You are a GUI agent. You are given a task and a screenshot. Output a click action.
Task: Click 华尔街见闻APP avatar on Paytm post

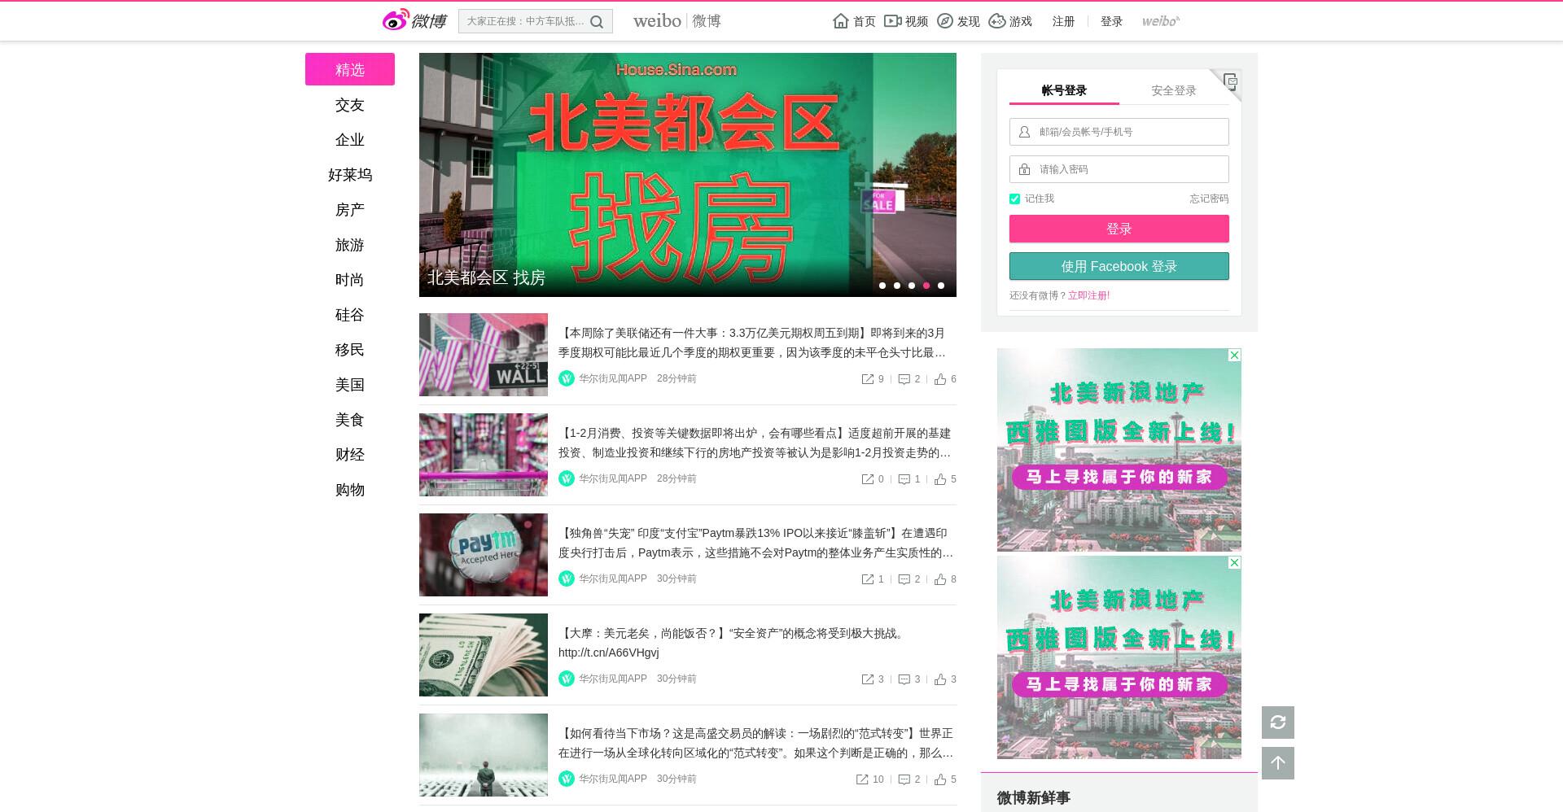click(567, 578)
